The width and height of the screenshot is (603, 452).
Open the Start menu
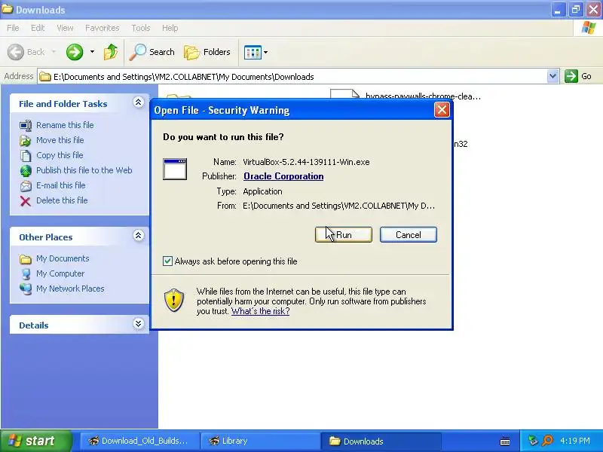[36, 441]
